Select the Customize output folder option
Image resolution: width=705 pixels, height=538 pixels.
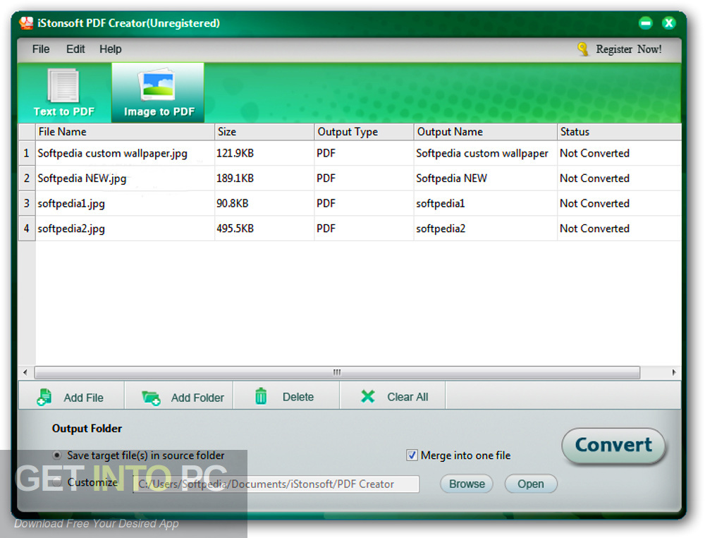[56, 482]
